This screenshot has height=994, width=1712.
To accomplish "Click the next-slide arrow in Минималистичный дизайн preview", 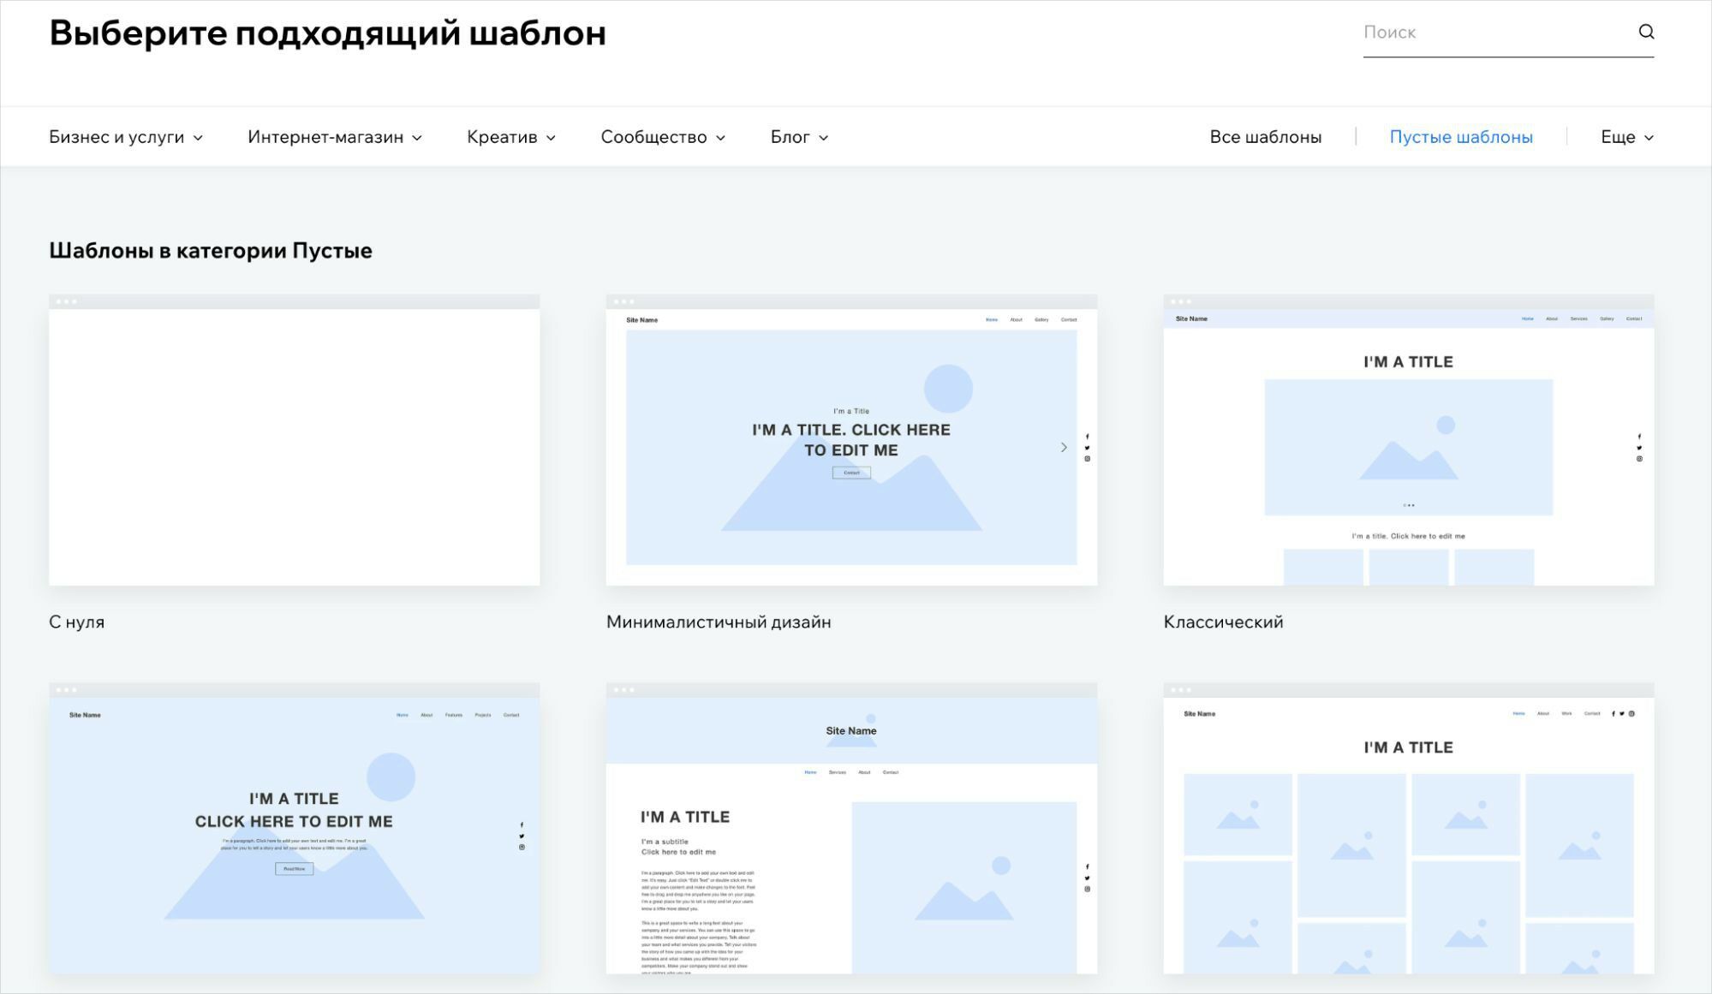I will click(1064, 447).
